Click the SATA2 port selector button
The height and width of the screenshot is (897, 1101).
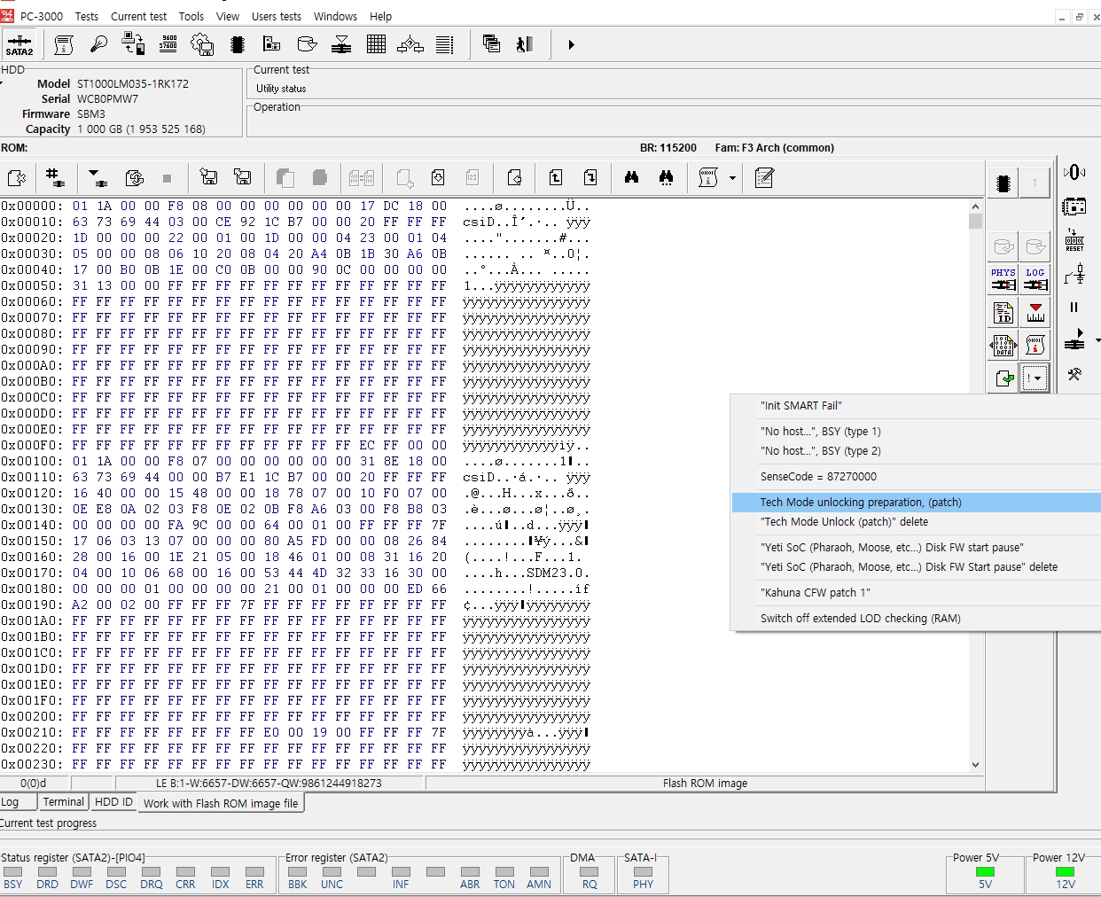(x=20, y=44)
